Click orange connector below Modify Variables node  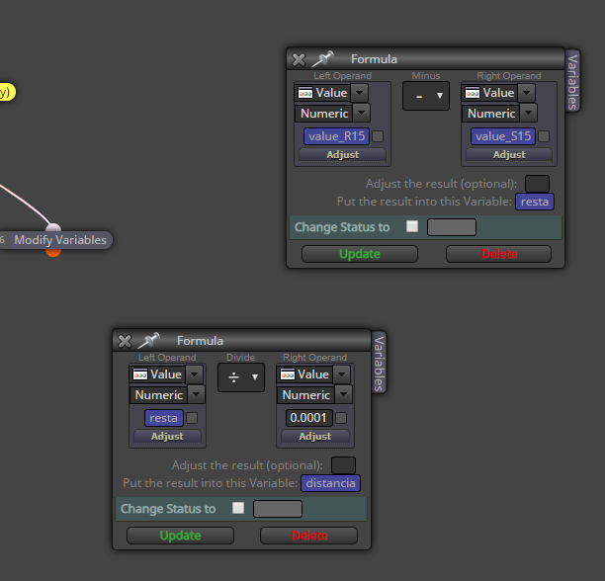click(53, 253)
